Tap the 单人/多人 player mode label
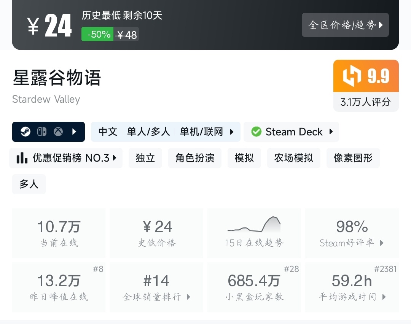This screenshot has height=324, width=411. (x=148, y=132)
